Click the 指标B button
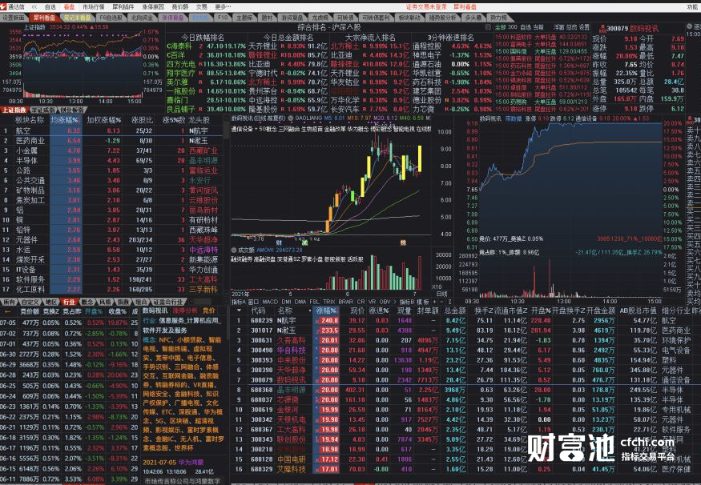 coord(408,302)
